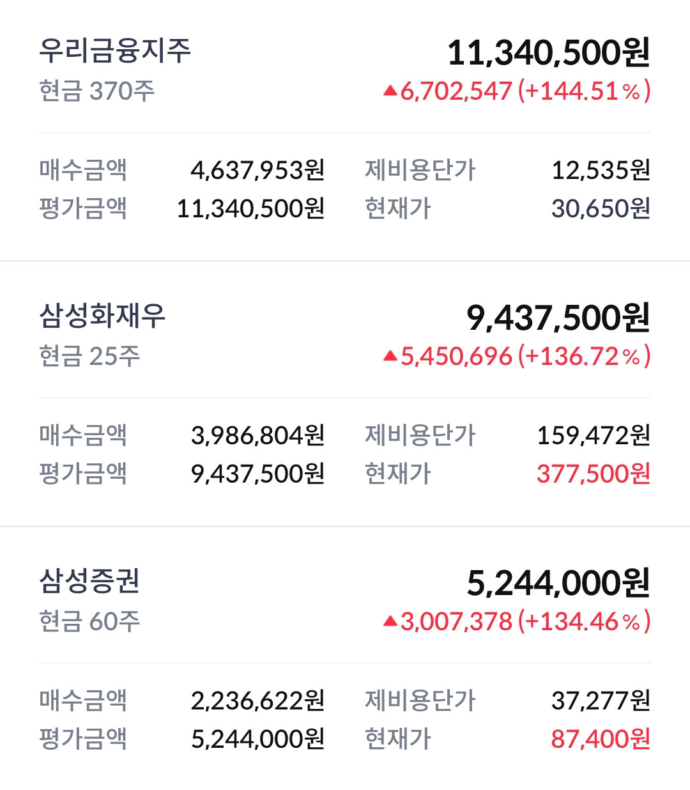Open the 우리금융지주 stock name
Image resolution: width=690 pixels, height=790 pixels.
[x=115, y=50]
